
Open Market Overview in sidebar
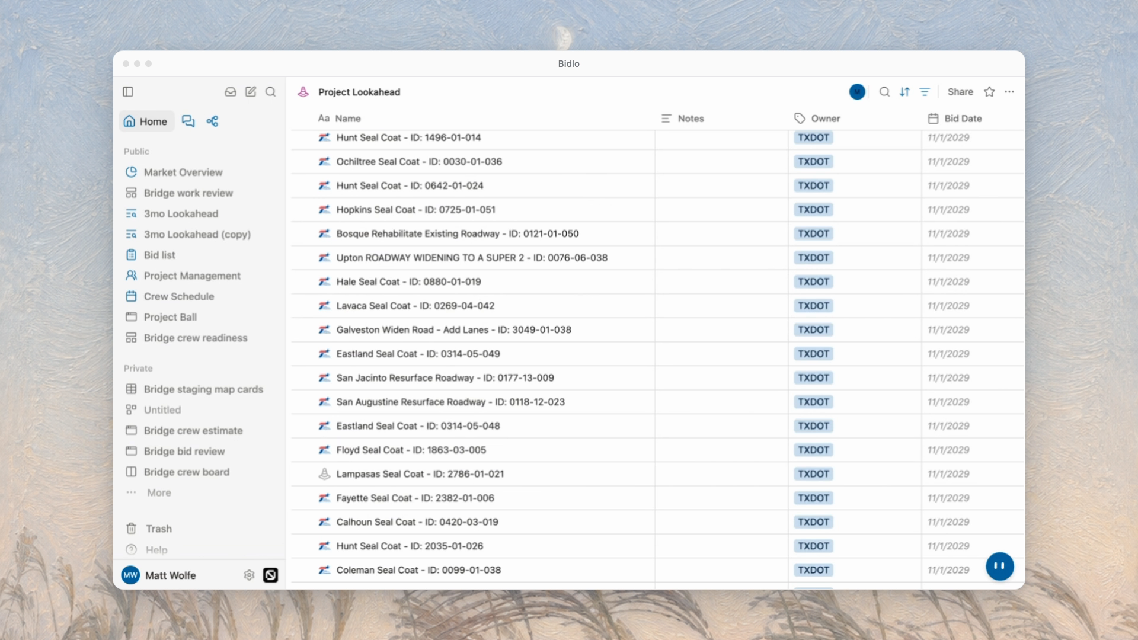[183, 172]
